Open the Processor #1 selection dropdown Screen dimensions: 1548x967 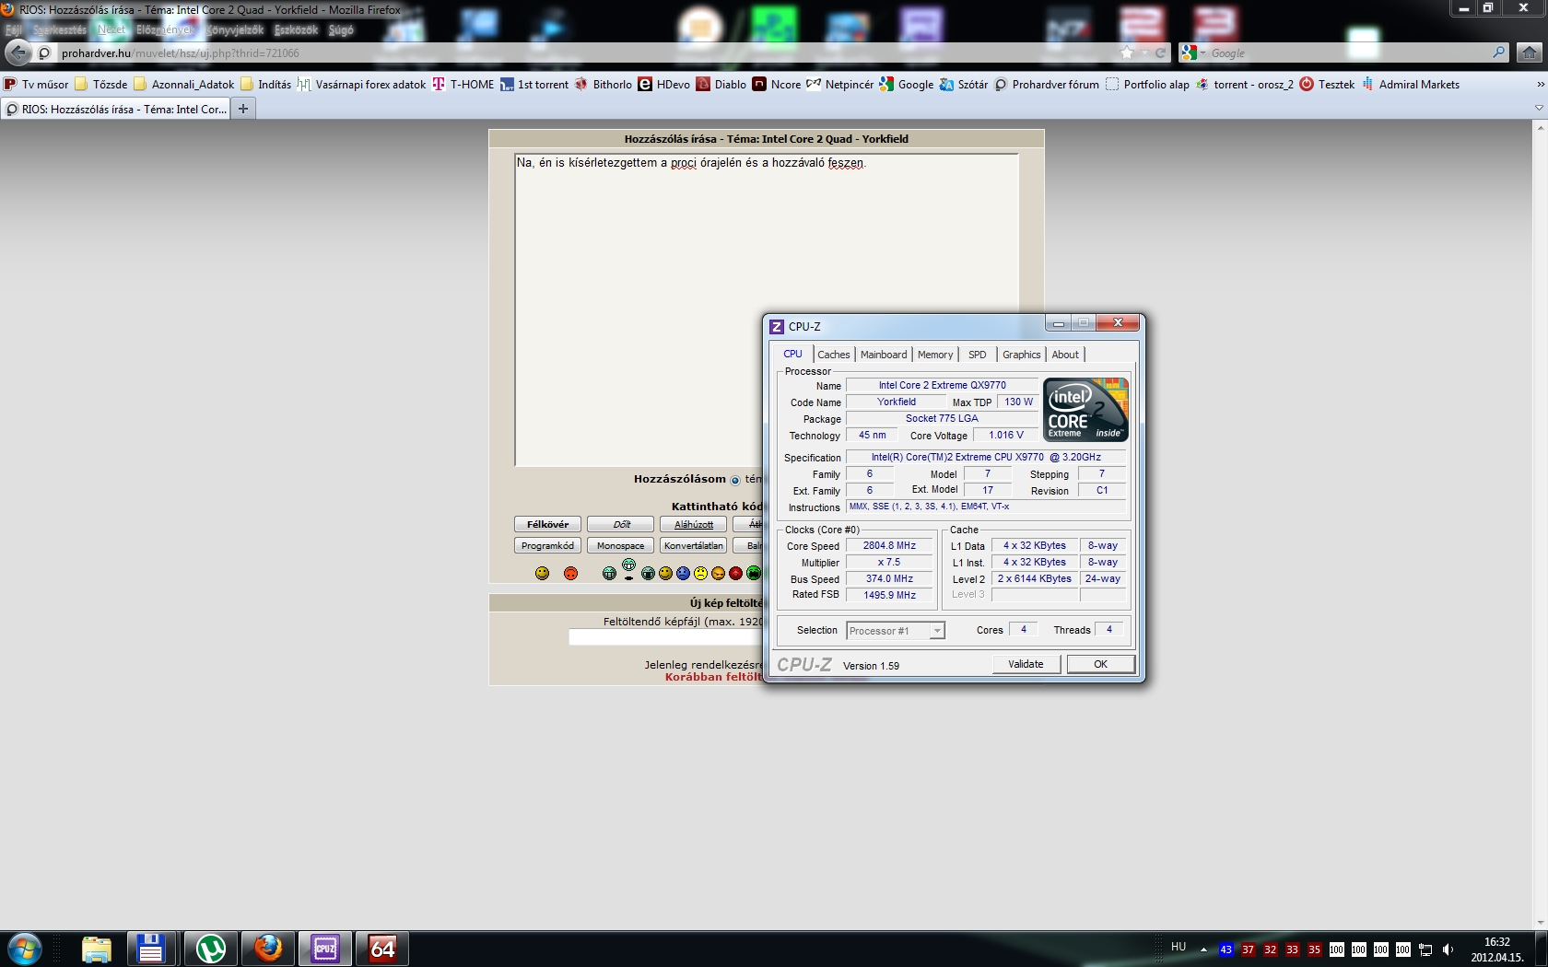(x=896, y=631)
